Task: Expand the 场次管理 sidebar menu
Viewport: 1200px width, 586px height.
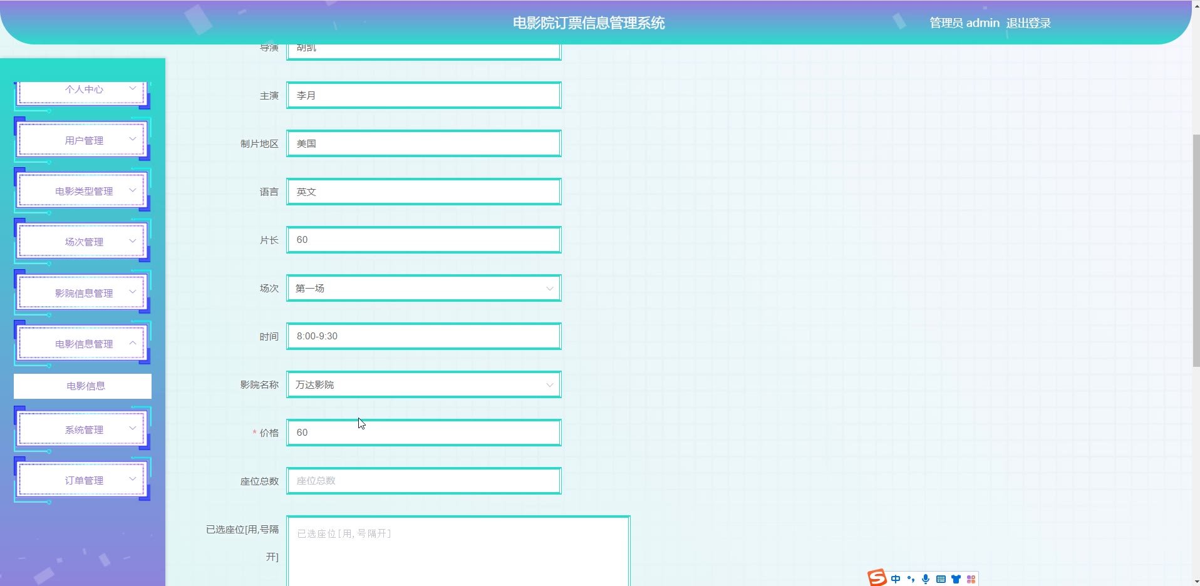Action: [82, 242]
